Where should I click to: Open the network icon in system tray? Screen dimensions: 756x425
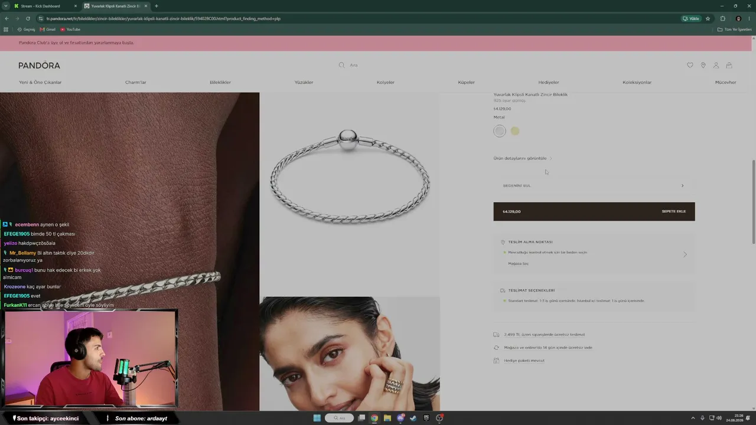711,418
